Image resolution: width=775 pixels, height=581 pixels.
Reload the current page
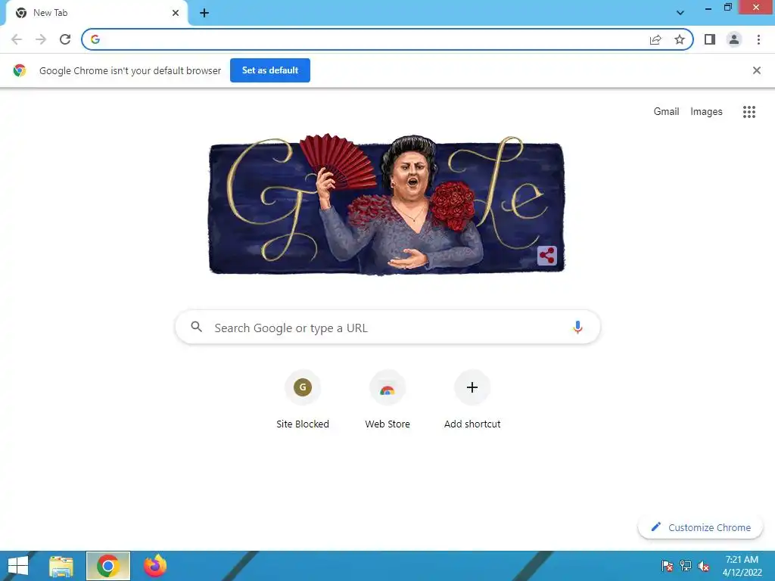click(x=65, y=39)
